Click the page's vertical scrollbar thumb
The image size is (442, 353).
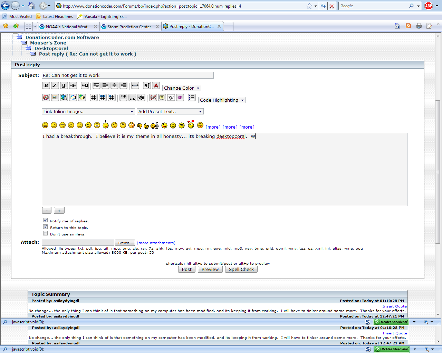tap(438, 172)
